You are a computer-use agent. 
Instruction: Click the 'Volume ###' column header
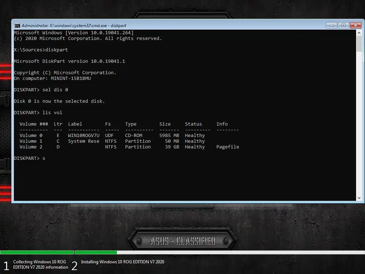click(34, 124)
